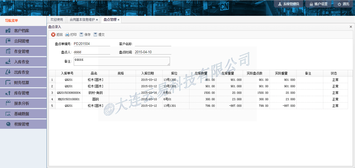
Task: Click the power icon of 退出
Action: tap(339, 4)
